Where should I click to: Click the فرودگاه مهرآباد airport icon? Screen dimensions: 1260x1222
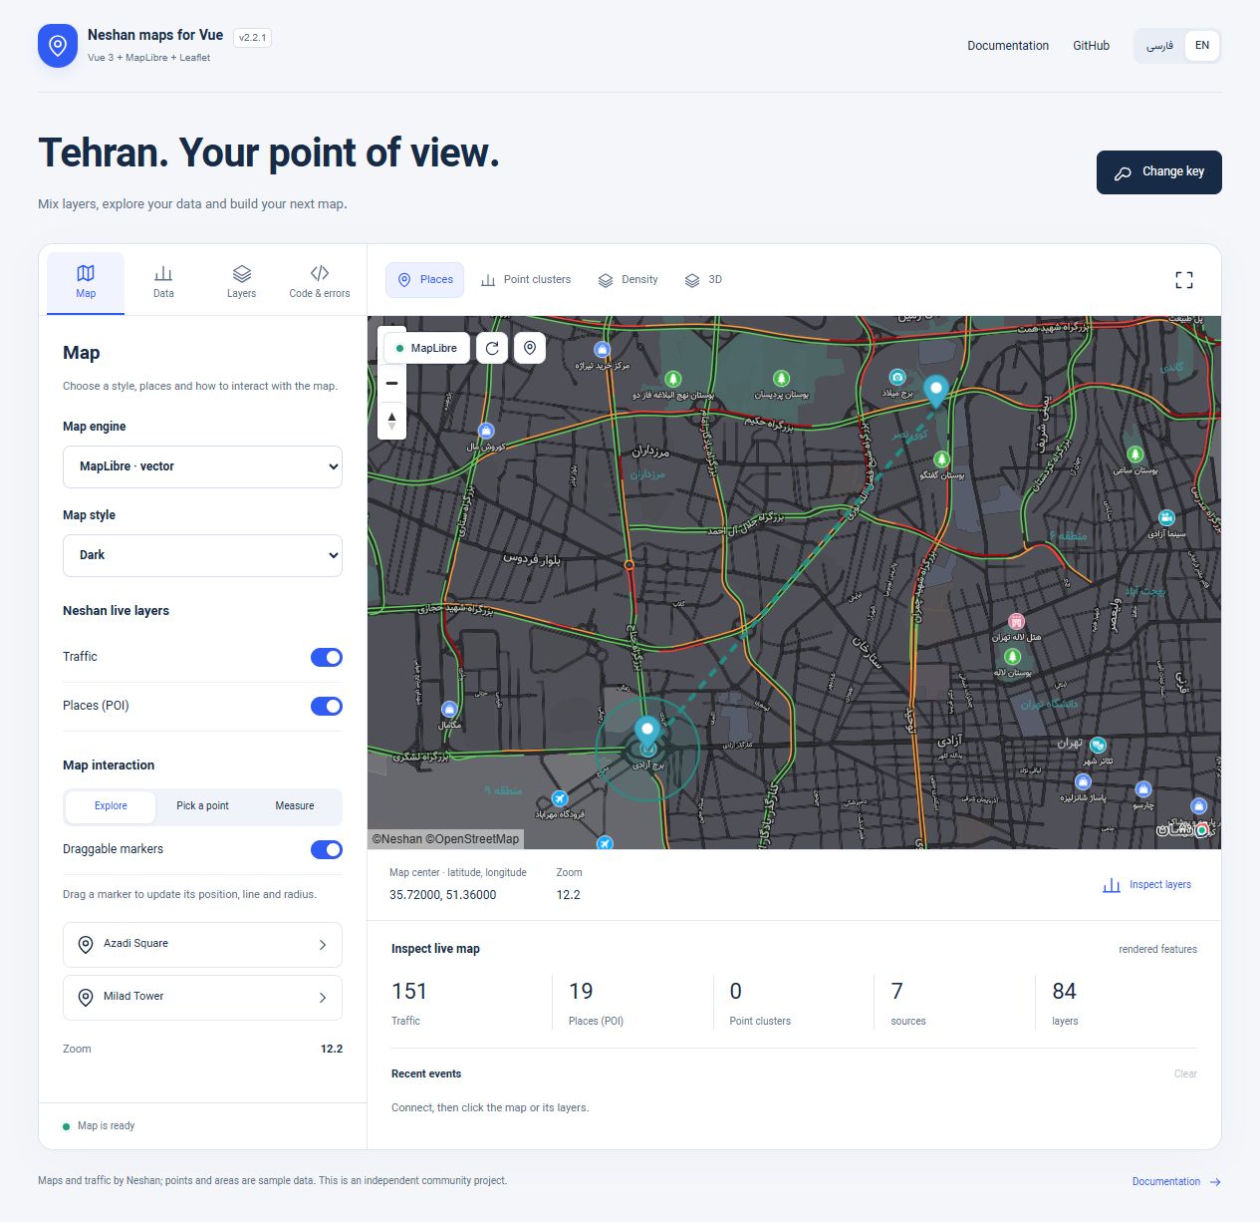(560, 799)
